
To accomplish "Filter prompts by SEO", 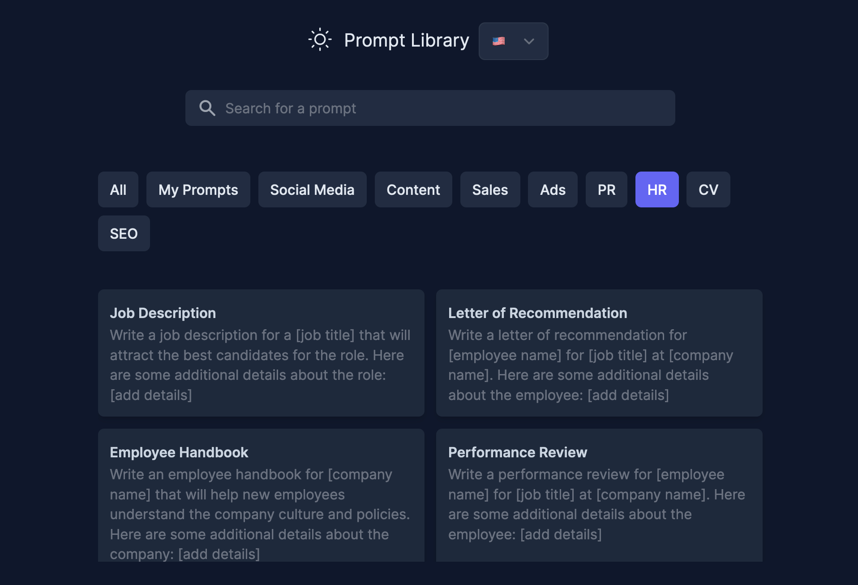I will pos(124,233).
